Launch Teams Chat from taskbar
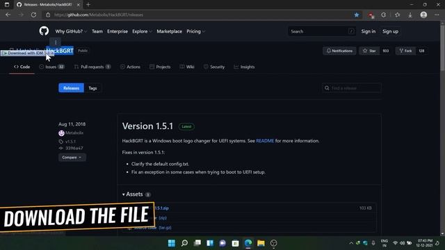445x250 pixels. (222, 243)
